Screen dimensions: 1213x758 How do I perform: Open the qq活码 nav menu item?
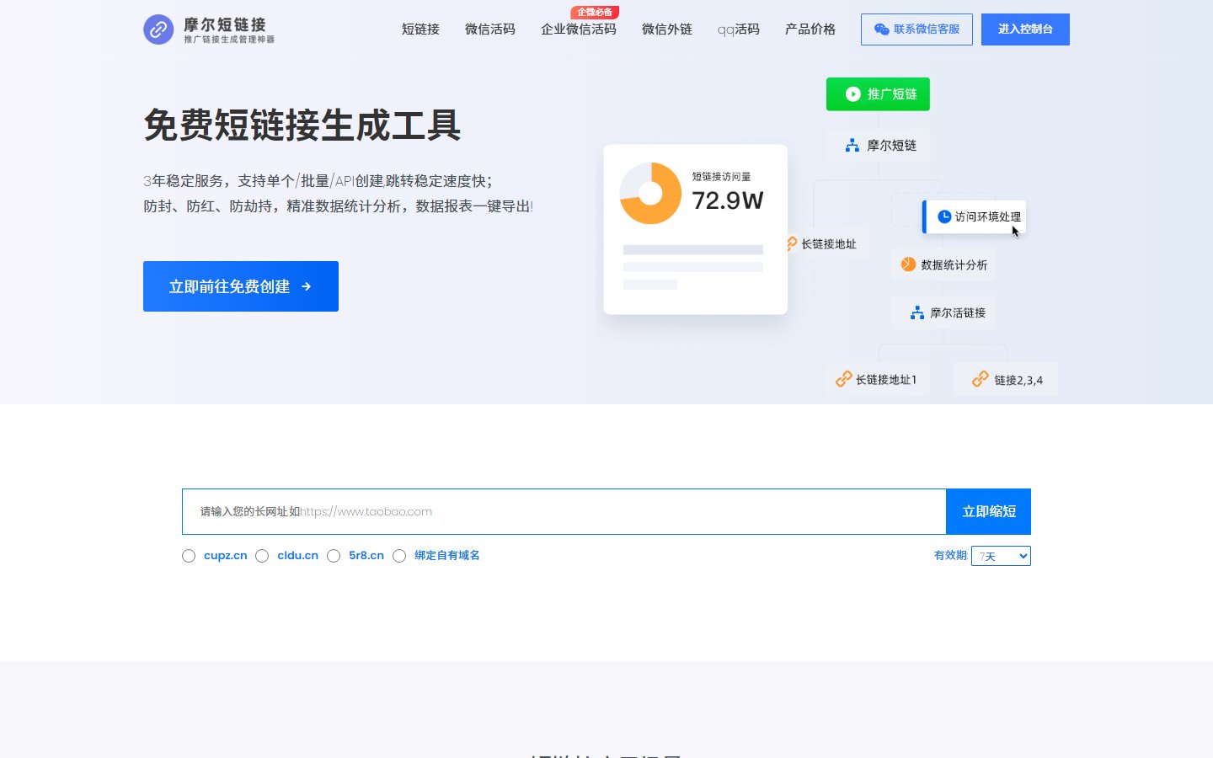(x=739, y=29)
